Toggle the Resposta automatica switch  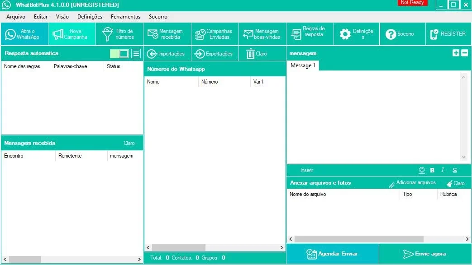point(119,54)
